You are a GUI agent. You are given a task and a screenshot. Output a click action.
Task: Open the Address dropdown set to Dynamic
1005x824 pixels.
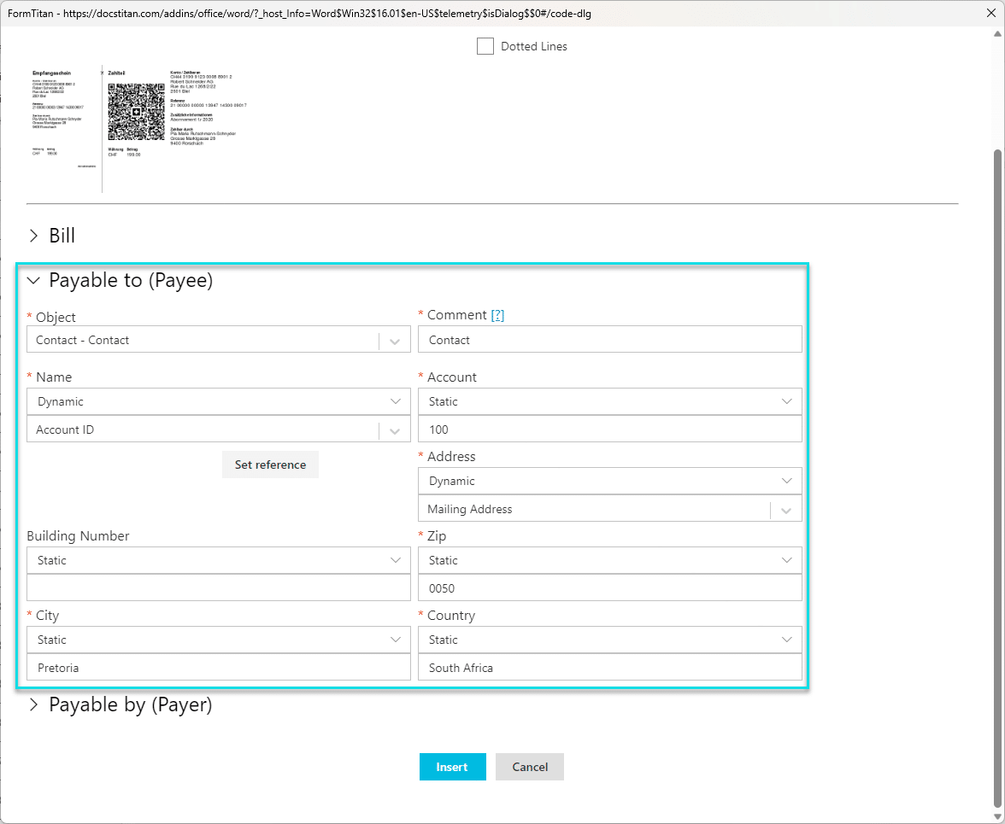point(787,481)
